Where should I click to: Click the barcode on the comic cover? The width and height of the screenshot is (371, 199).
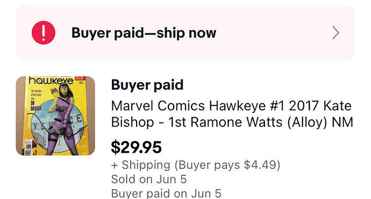tap(28, 147)
